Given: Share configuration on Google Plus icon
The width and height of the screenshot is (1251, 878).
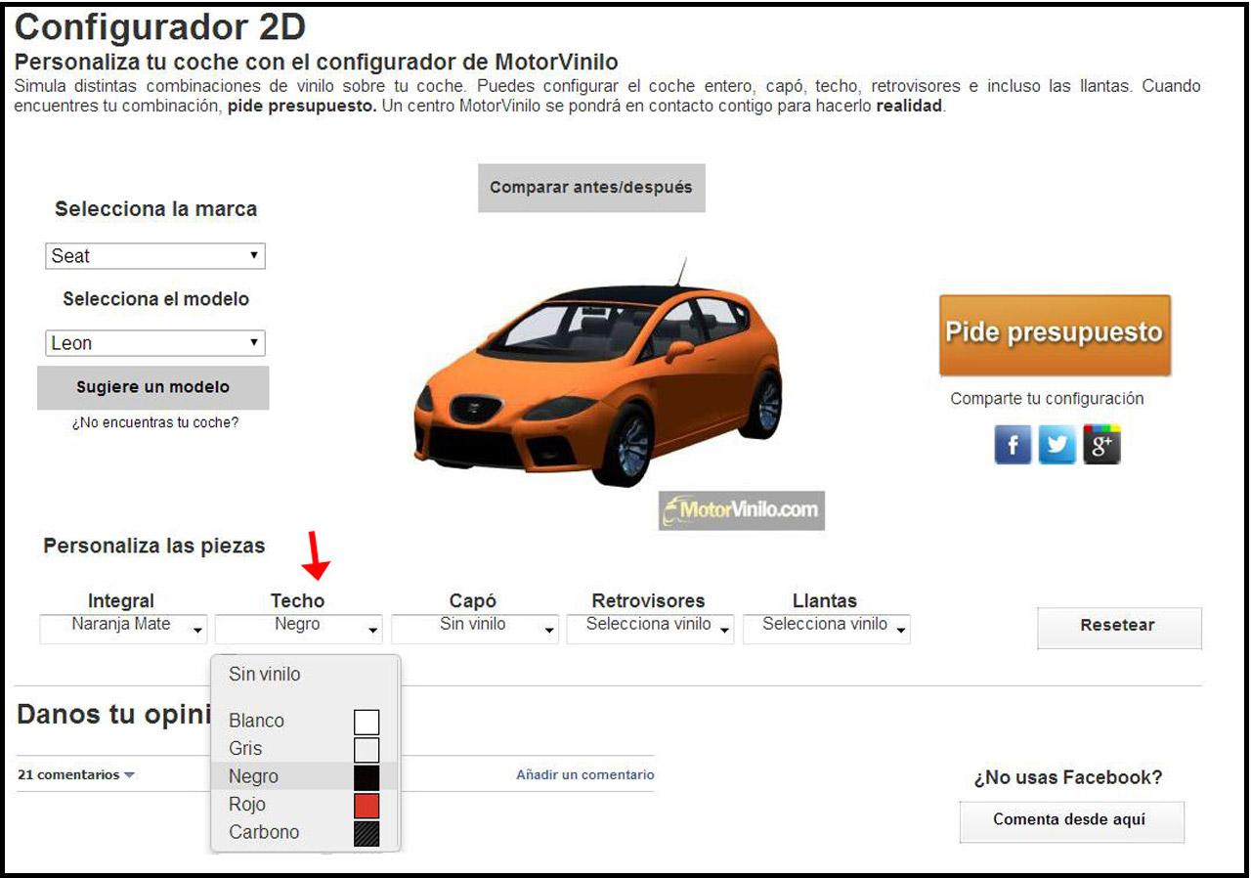Looking at the screenshot, I should (1101, 445).
